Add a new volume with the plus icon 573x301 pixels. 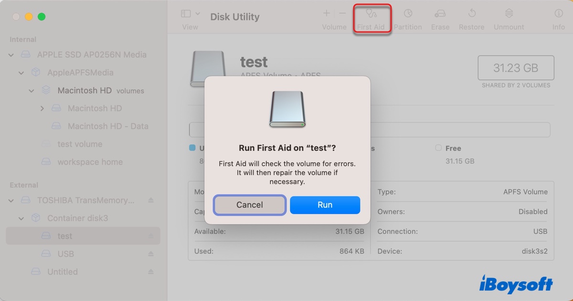(x=326, y=13)
